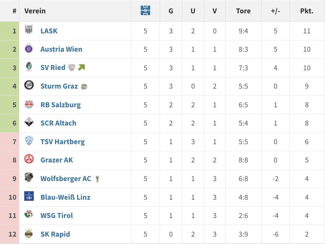The image size is (325, 244).
Task: Open the TSV Hartberg team link
Action: (x=63, y=142)
